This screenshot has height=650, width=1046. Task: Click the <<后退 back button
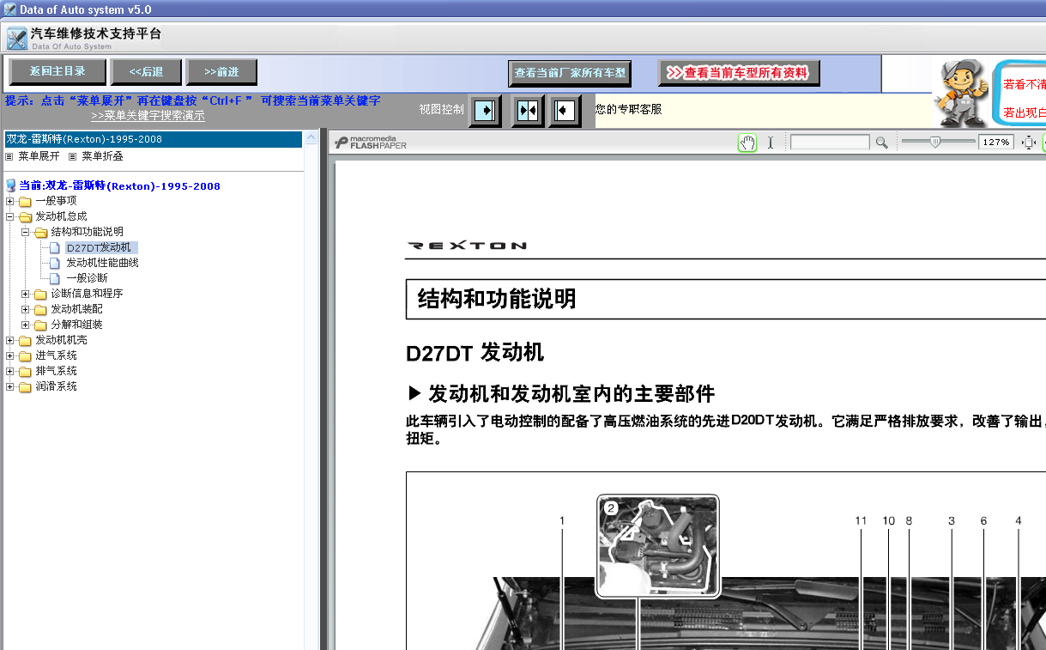tap(147, 72)
